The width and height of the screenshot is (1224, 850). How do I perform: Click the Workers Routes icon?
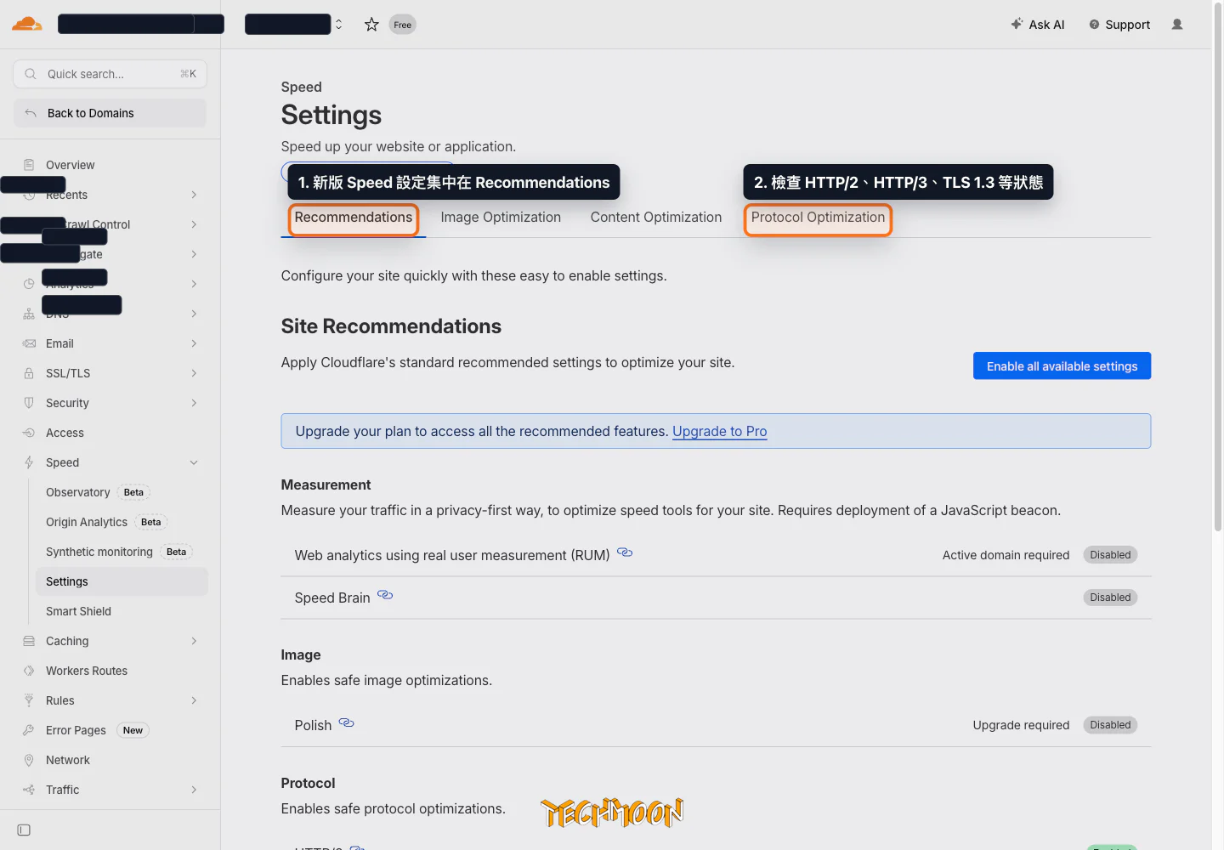tap(29, 671)
